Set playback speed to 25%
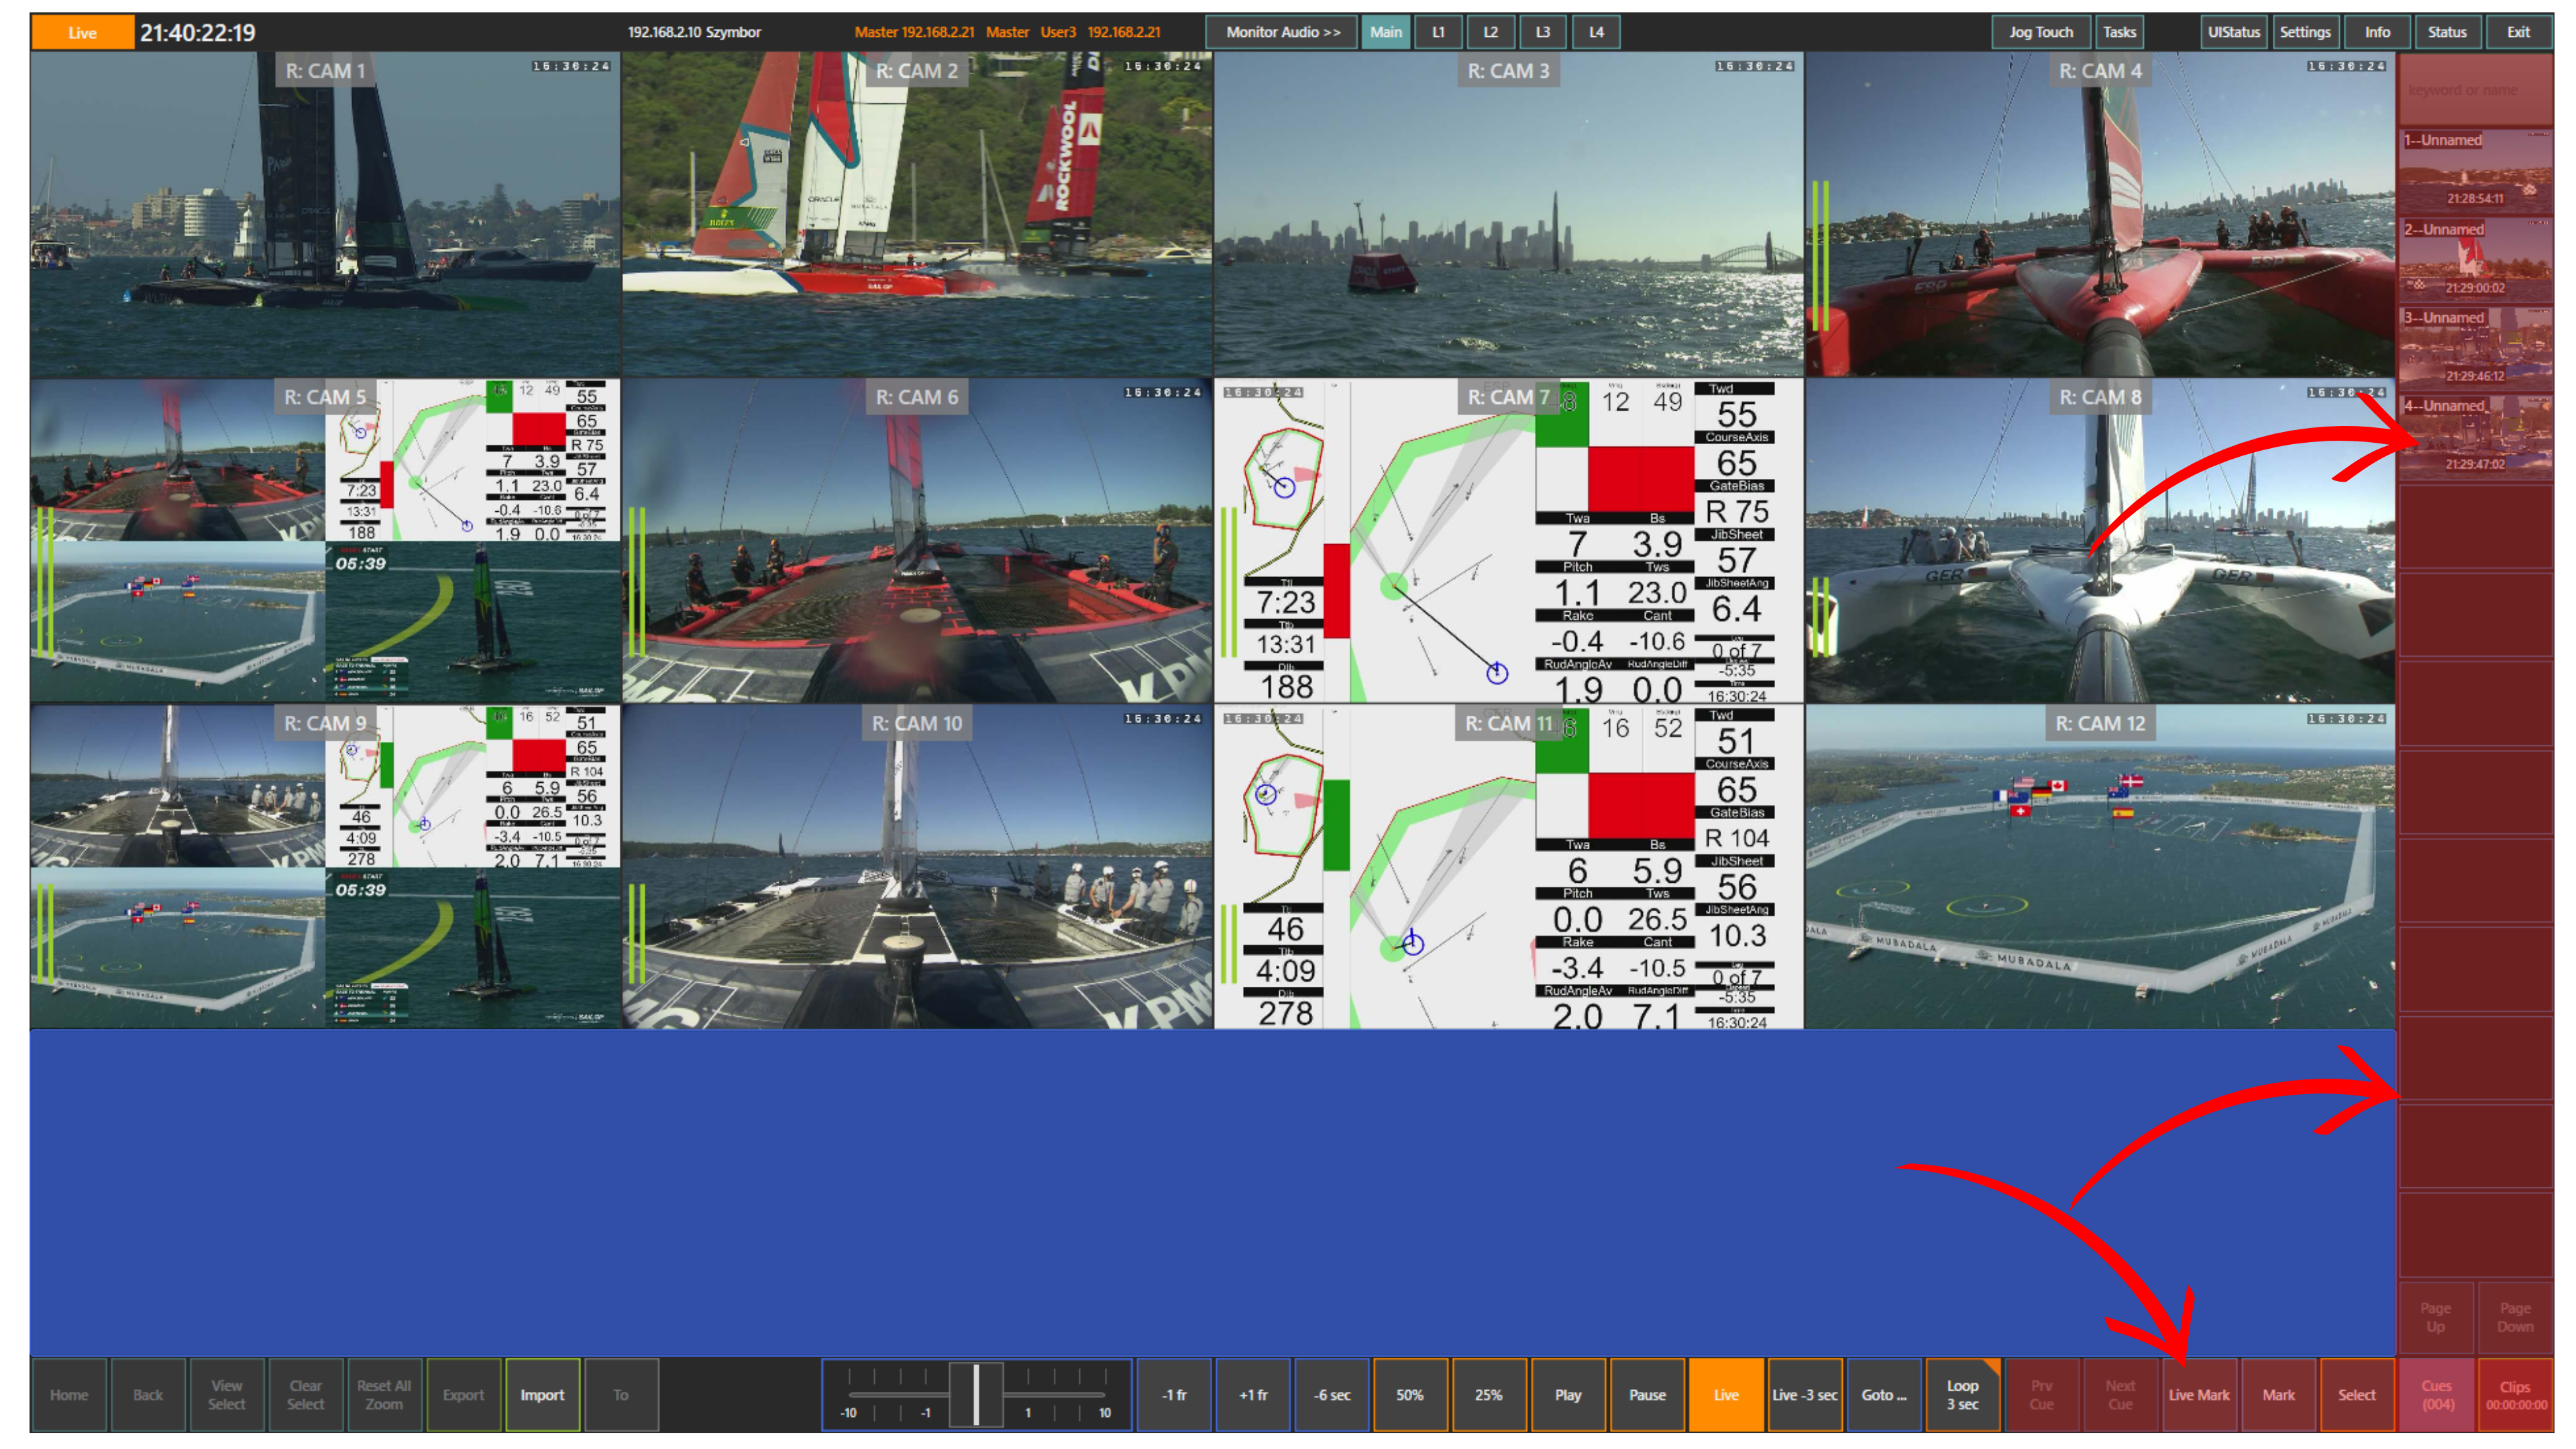 click(x=1489, y=1394)
